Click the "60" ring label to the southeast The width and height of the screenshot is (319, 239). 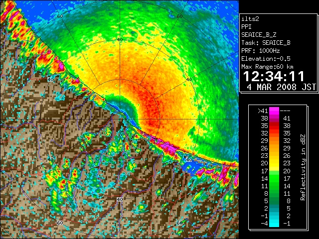179,223
